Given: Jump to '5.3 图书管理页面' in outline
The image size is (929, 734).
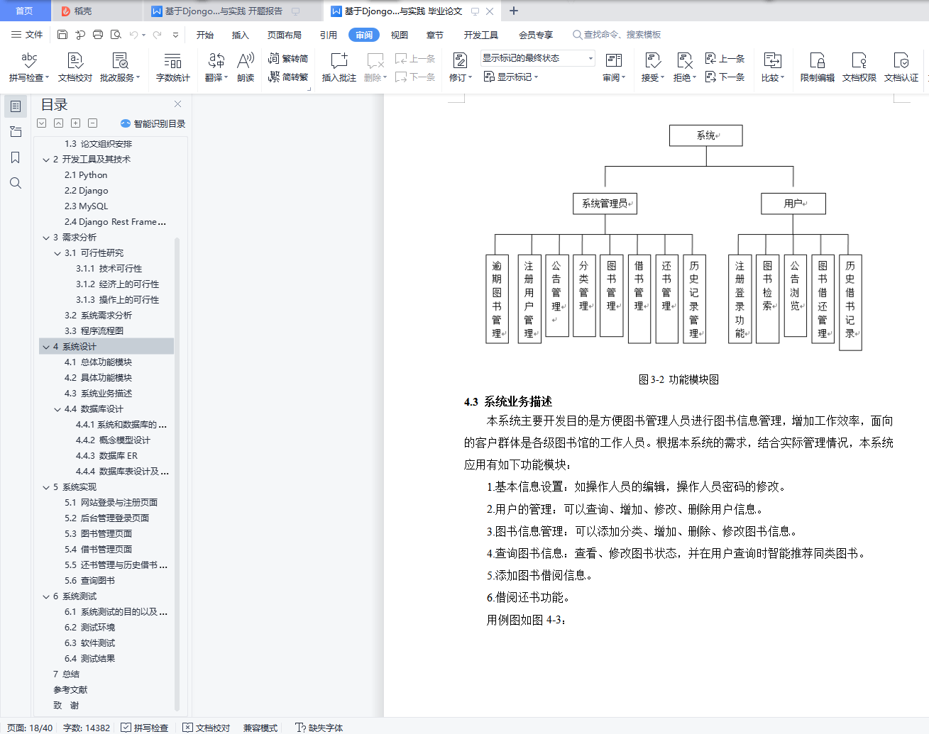Looking at the screenshot, I should [98, 534].
